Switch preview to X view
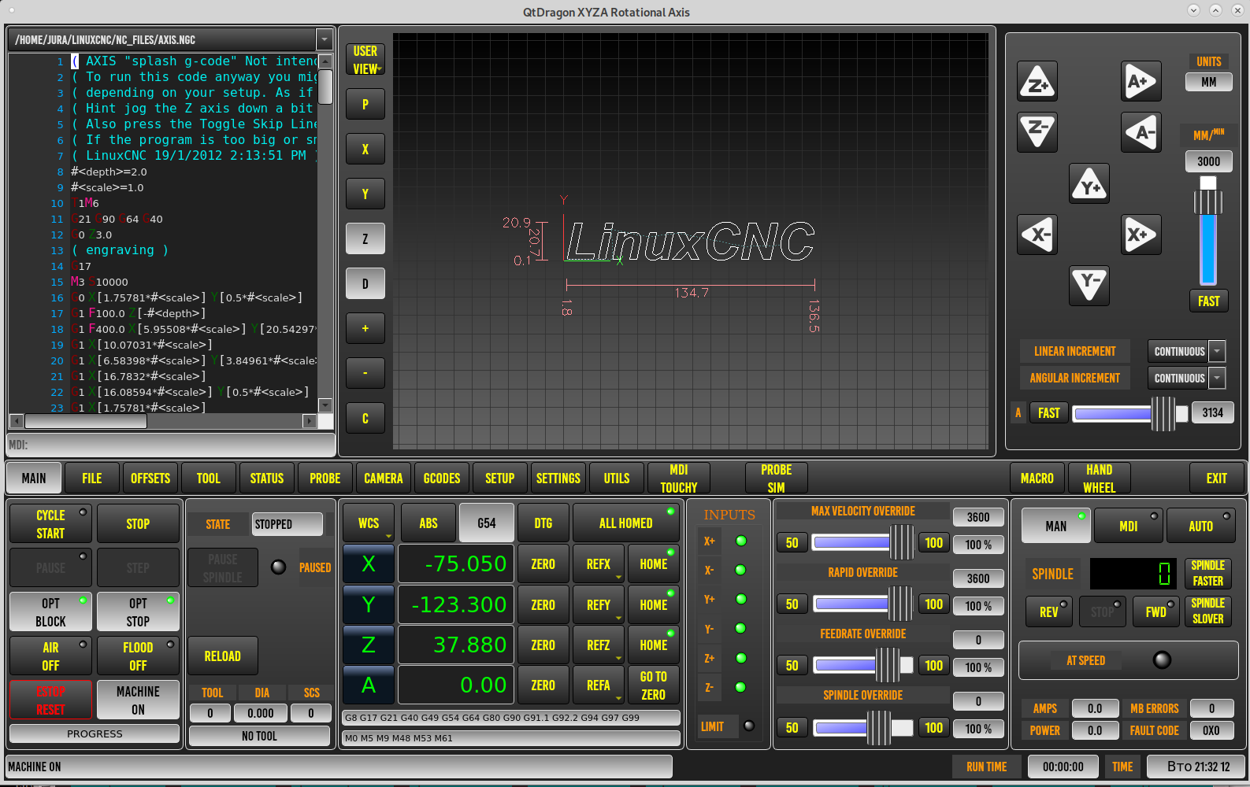Viewport: 1250px width, 787px height. coord(365,149)
